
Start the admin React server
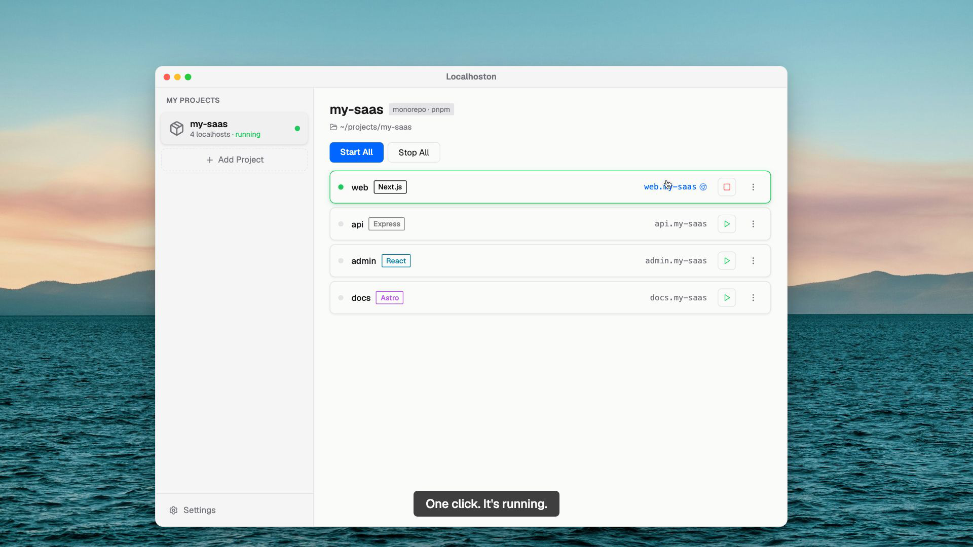pyautogui.click(x=726, y=261)
